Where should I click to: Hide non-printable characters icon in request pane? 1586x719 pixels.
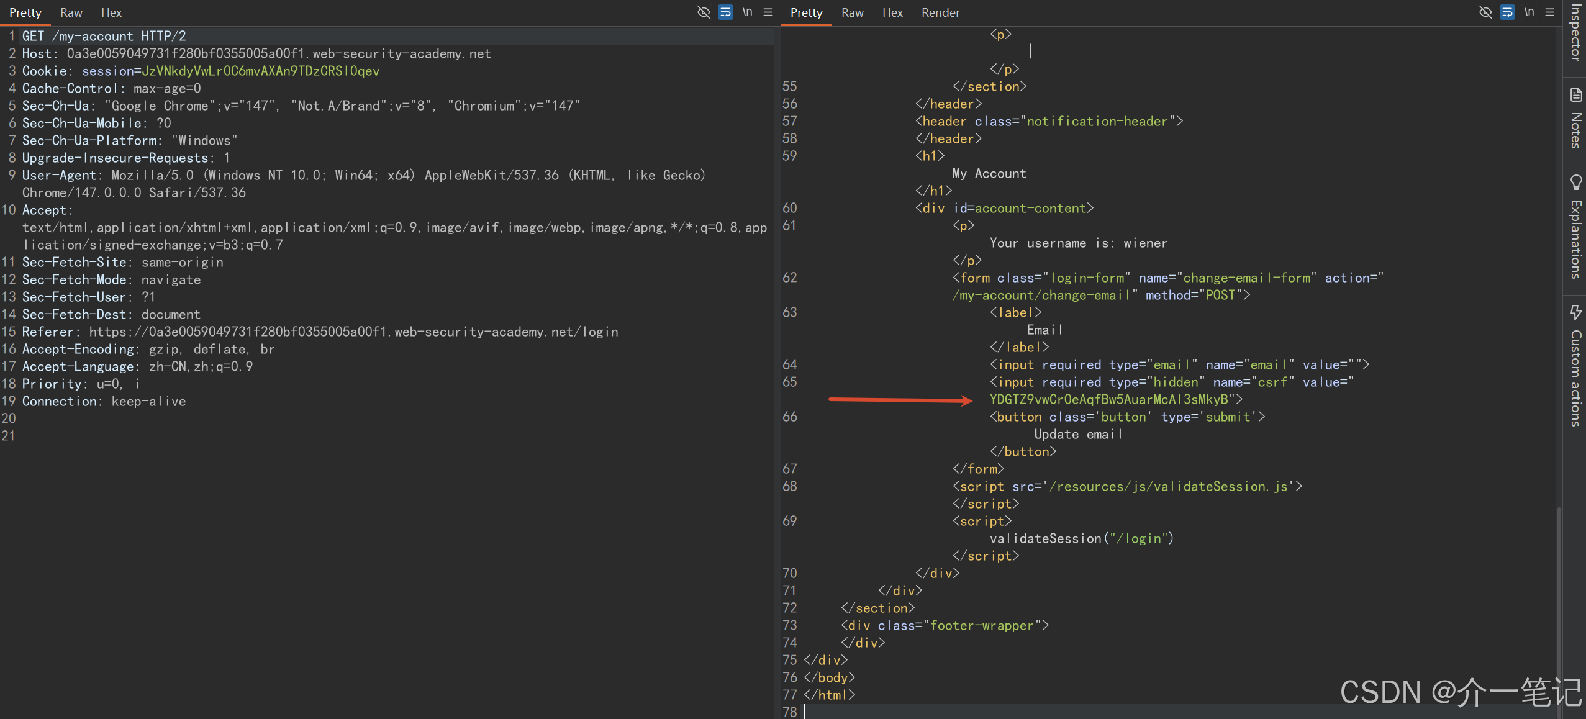click(703, 12)
